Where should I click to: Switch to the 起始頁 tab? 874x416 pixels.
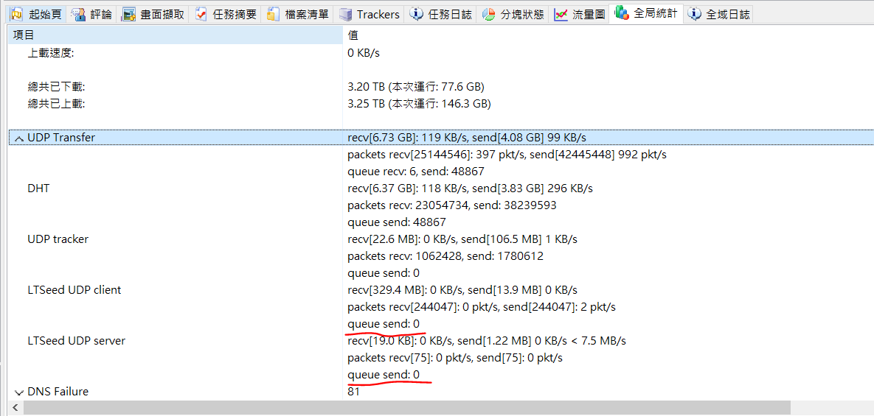[x=38, y=14]
